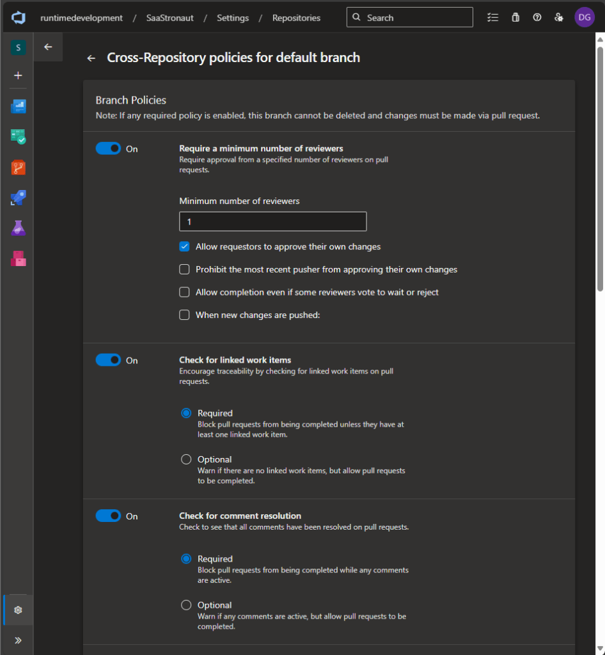Toggle Require a minimum number of reviewers
Screen dimensions: 605x655
click(108, 148)
